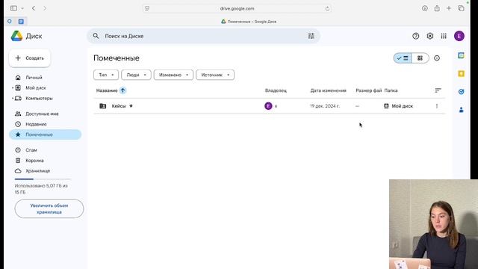Image resolution: width=478 pixels, height=269 pixels.
Task: Open the Изменено filter dropdown
Action: (x=173, y=75)
